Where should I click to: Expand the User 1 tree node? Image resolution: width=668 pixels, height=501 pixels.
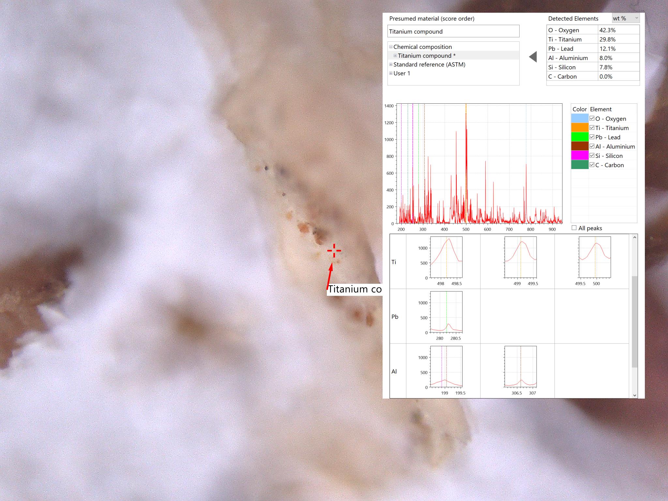[391, 73]
